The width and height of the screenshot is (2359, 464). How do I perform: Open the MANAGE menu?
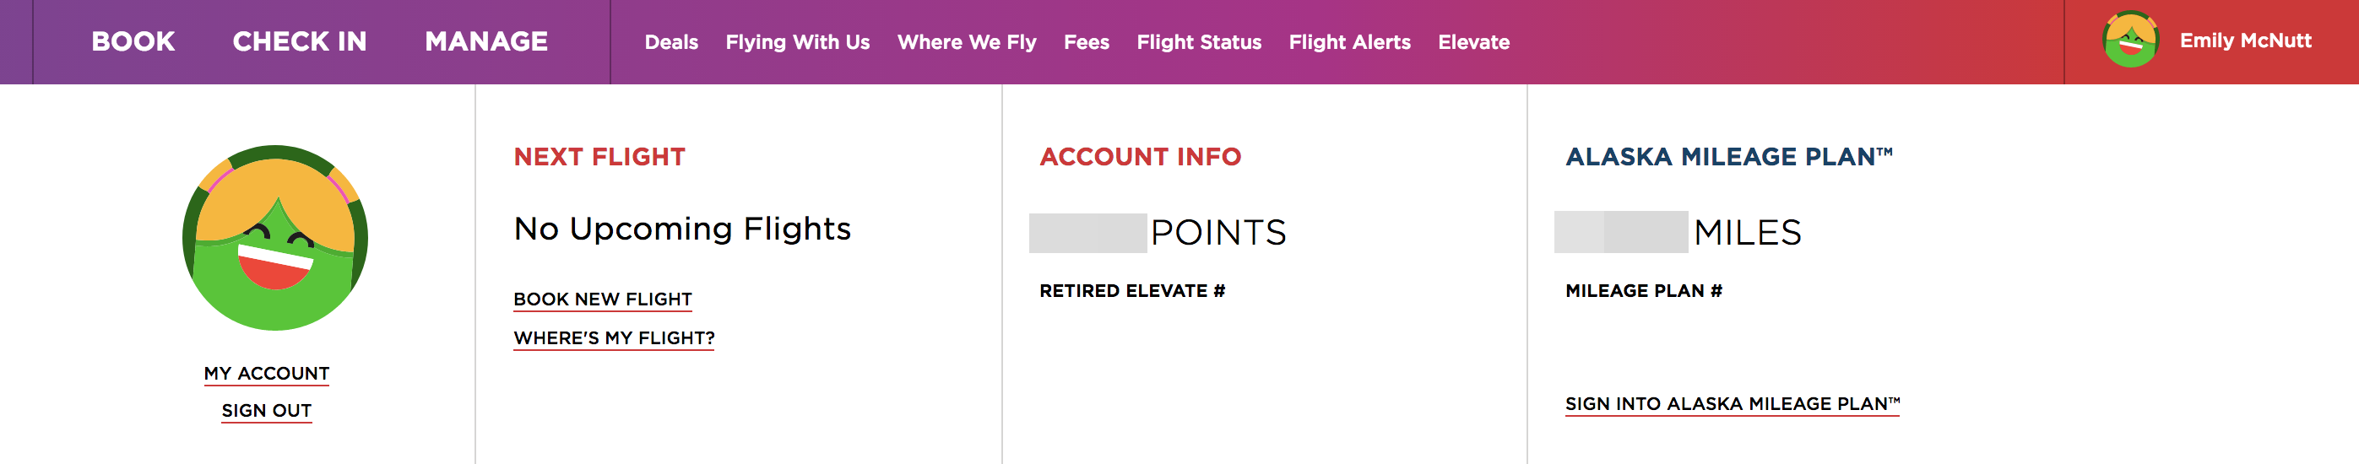click(x=486, y=41)
